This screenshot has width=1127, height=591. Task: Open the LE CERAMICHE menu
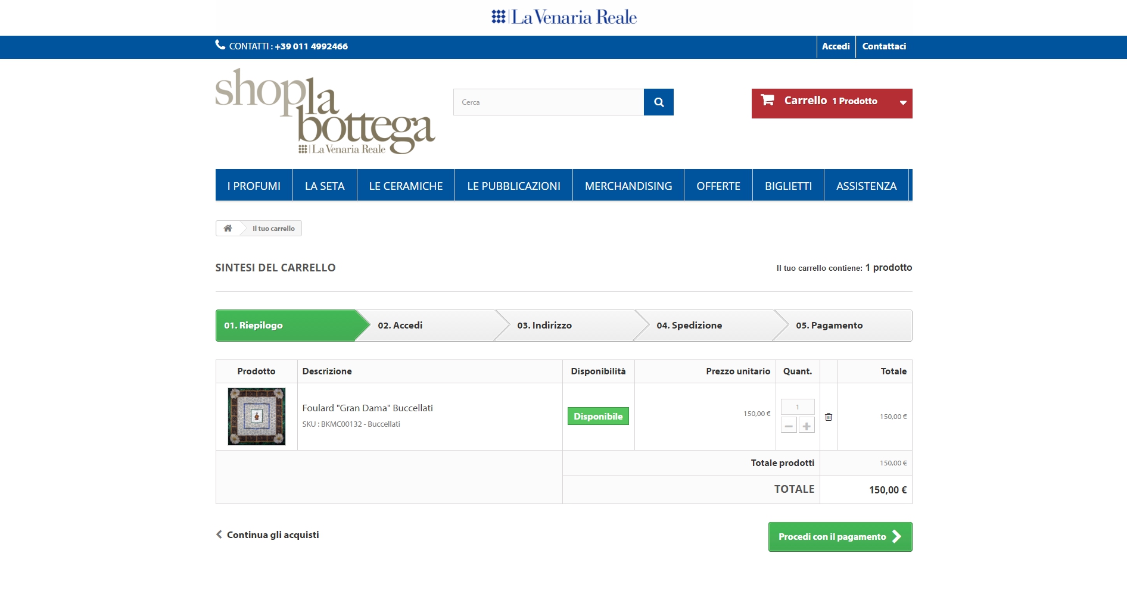click(x=406, y=185)
